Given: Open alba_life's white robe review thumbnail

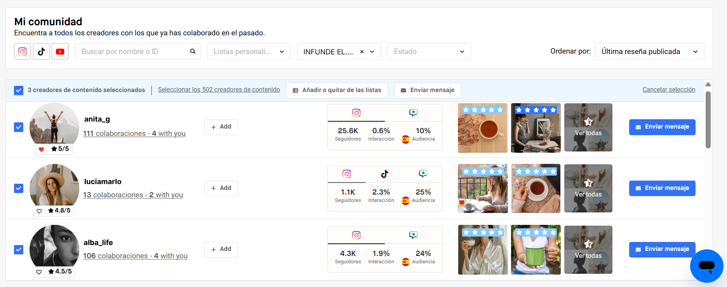Looking at the screenshot, I should coord(483,250).
